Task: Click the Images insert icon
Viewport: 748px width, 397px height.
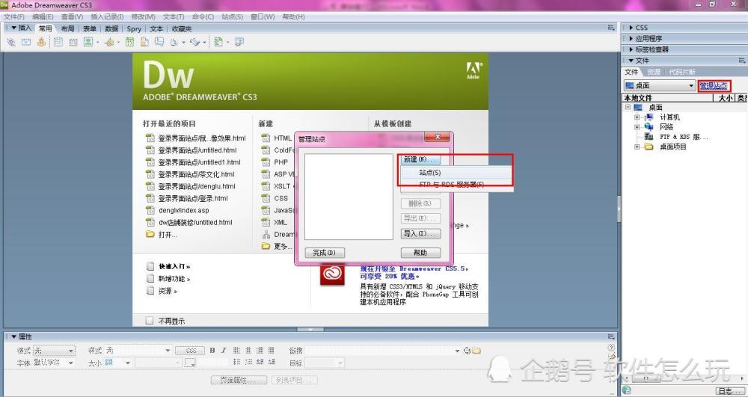Action: click(88, 43)
